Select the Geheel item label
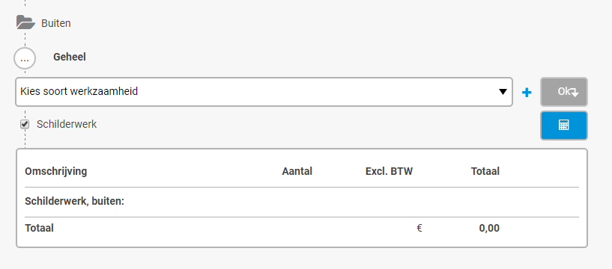 point(70,57)
